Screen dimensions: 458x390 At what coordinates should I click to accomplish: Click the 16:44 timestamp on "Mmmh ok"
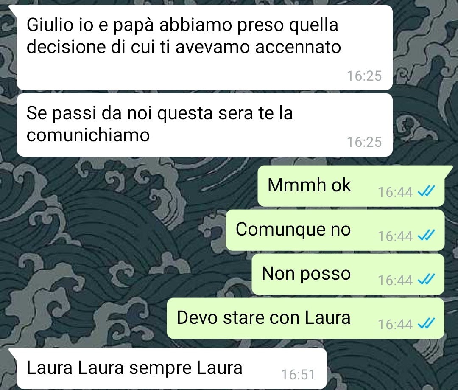pos(395,192)
